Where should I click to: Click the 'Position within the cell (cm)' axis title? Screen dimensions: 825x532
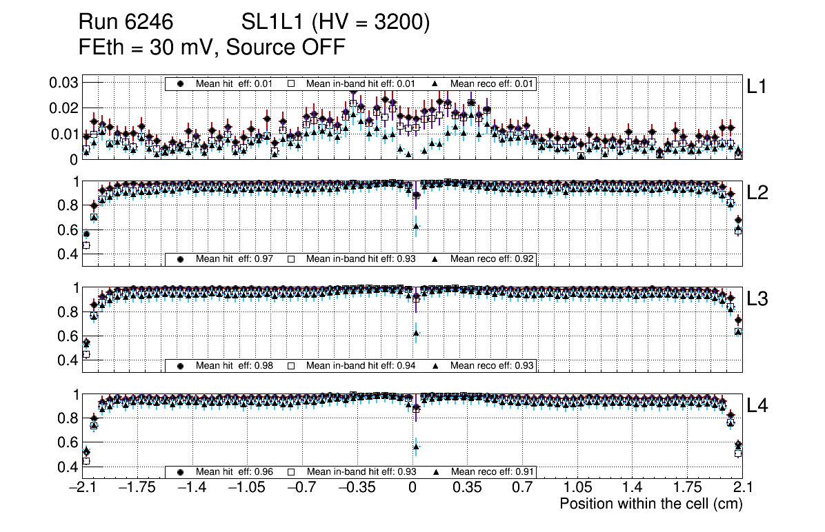[x=650, y=504]
